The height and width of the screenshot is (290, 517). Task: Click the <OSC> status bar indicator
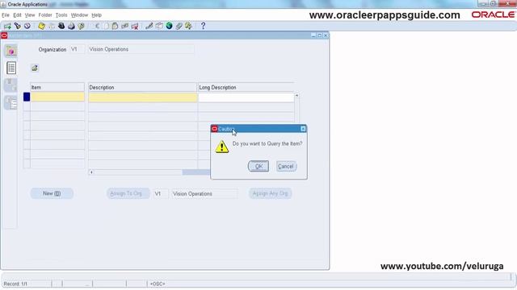[158, 284]
